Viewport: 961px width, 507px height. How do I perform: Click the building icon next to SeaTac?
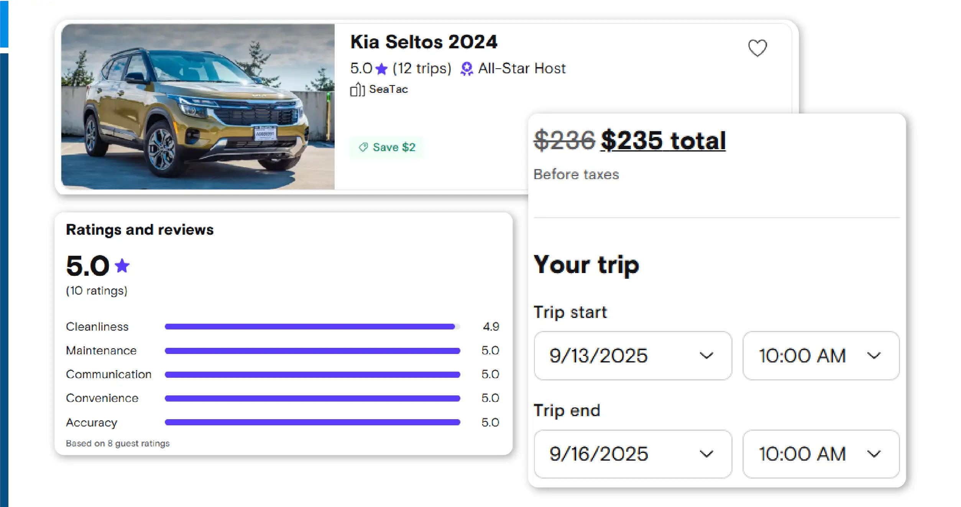click(x=357, y=90)
